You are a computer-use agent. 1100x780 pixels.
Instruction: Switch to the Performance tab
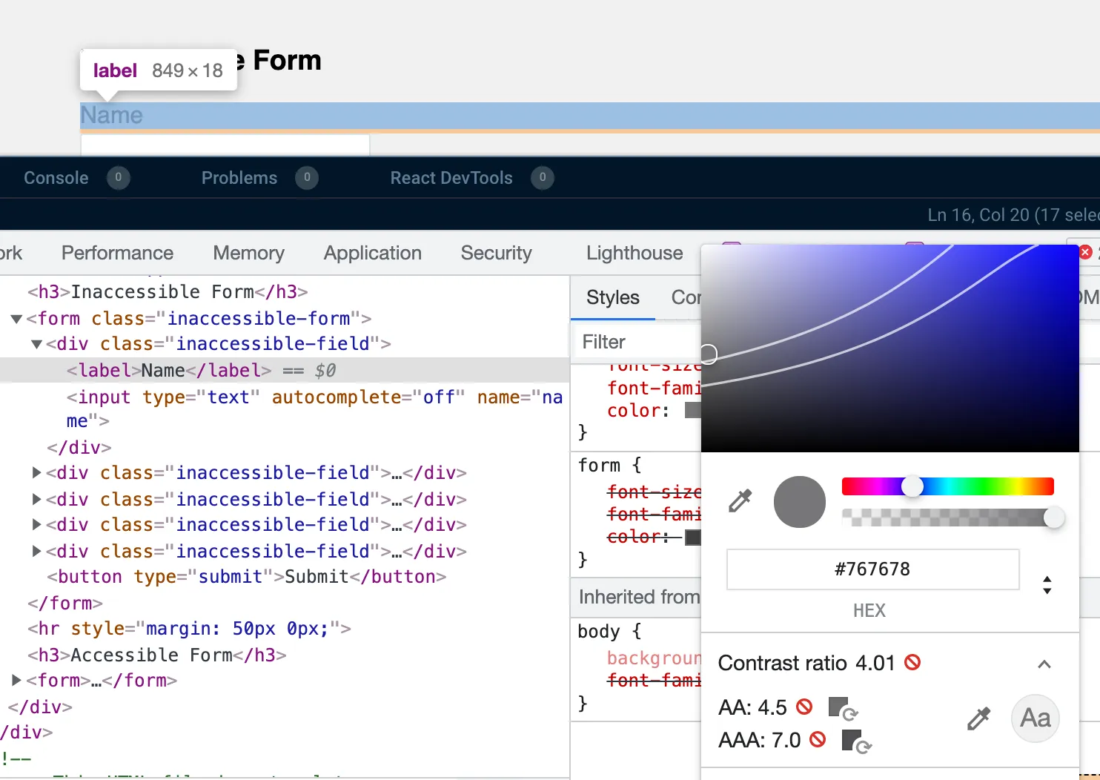[117, 254]
